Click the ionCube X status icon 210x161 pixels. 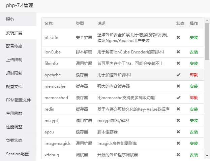click(x=178, y=52)
